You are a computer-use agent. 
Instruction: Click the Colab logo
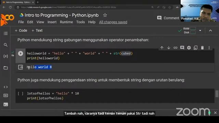pyautogui.click(x=7, y=19)
